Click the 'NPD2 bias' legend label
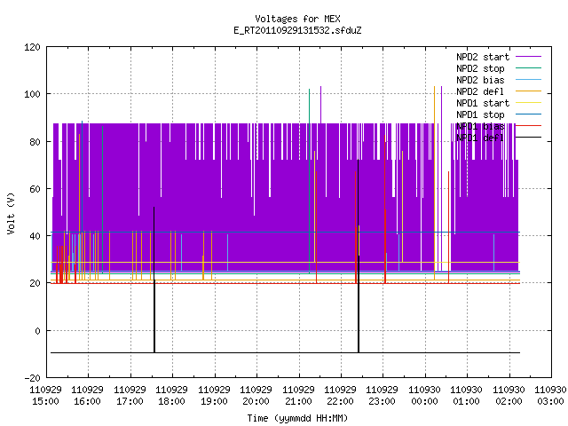Image resolution: width=568 pixels, height=426 pixels. tap(480, 80)
